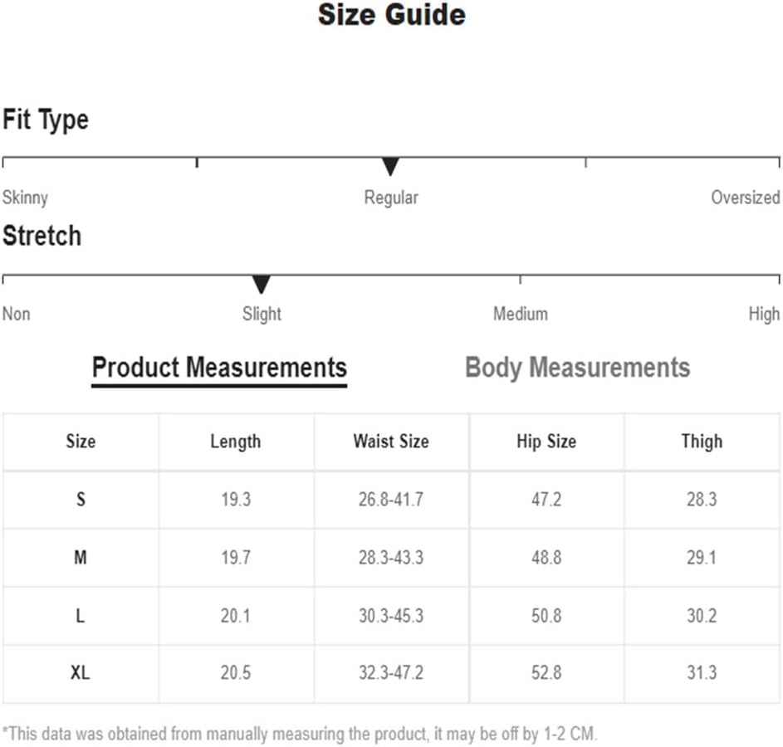Image resolution: width=783 pixels, height=747 pixels.
Task: Click the Stretch triangle marker
Action: coord(261,284)
